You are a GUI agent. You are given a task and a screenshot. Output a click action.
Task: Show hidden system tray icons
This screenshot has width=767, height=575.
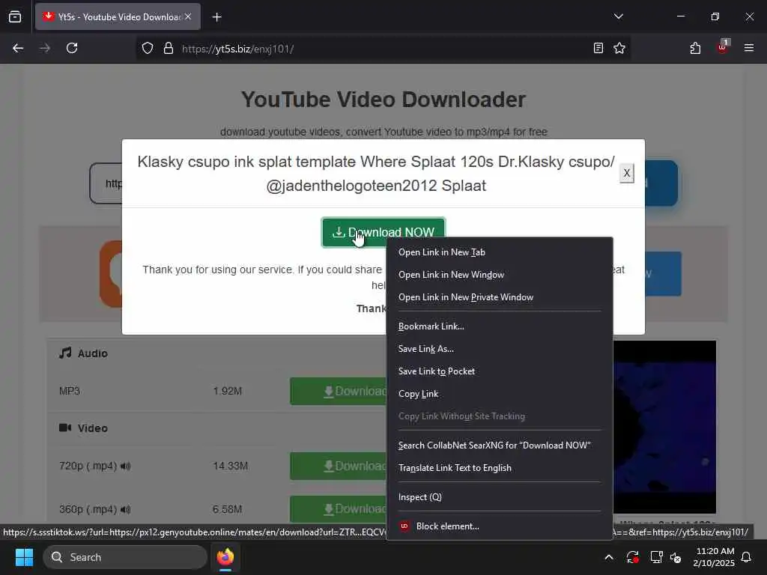point(609,557)
